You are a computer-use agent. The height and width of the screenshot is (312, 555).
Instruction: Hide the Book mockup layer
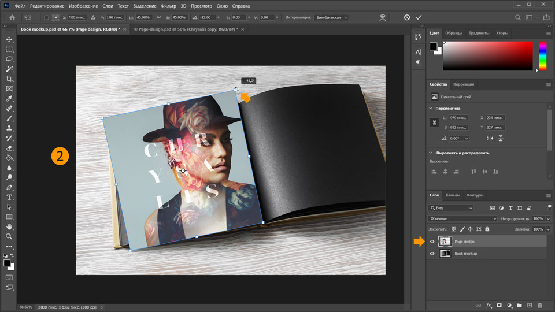[432, 254]
